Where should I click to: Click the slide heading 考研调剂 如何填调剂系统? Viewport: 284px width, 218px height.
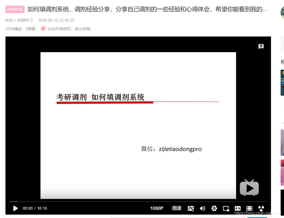coord(100,97)
